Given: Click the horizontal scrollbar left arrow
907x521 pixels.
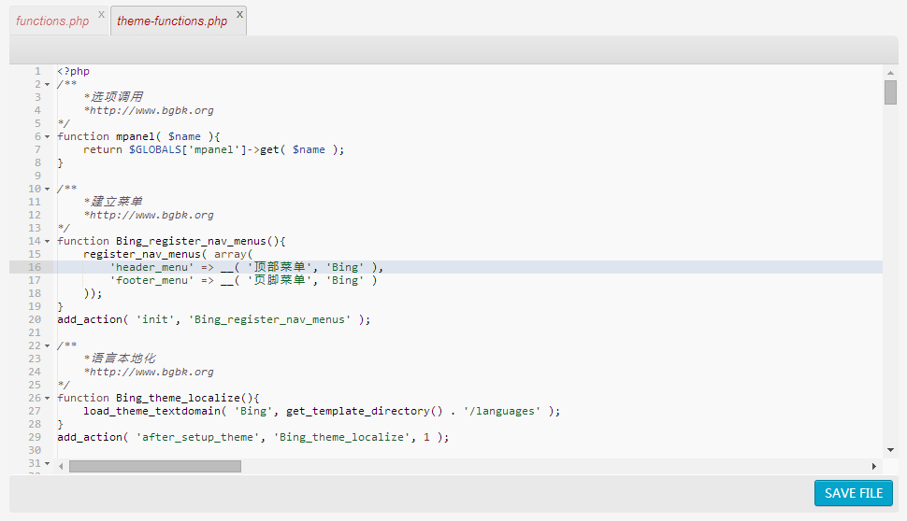Looking at the screenshot, I should click(x=62, y=466).
